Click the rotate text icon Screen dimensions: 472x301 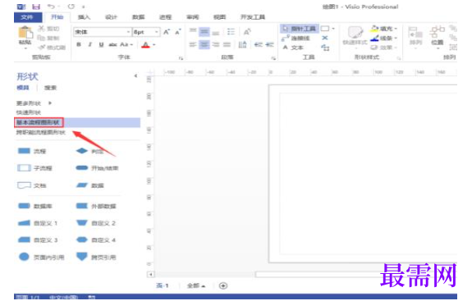click(x=247, y=31)
